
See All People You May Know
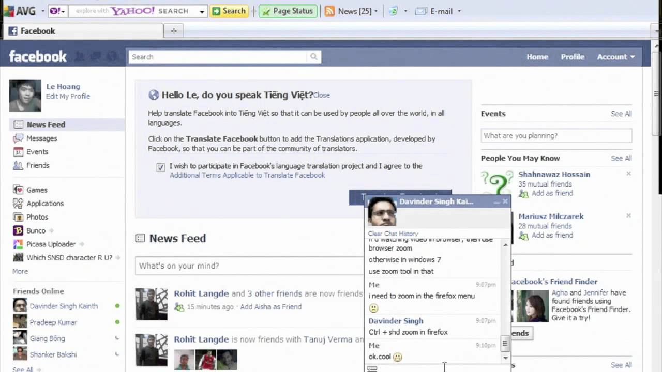point(621,159)
